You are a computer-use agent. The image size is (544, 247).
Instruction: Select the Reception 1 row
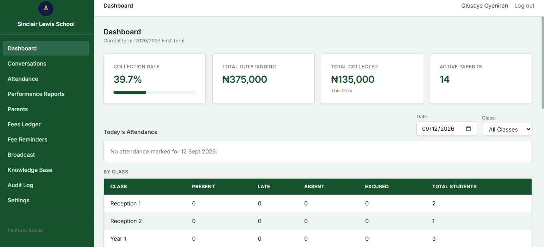(x=318, y=203)
